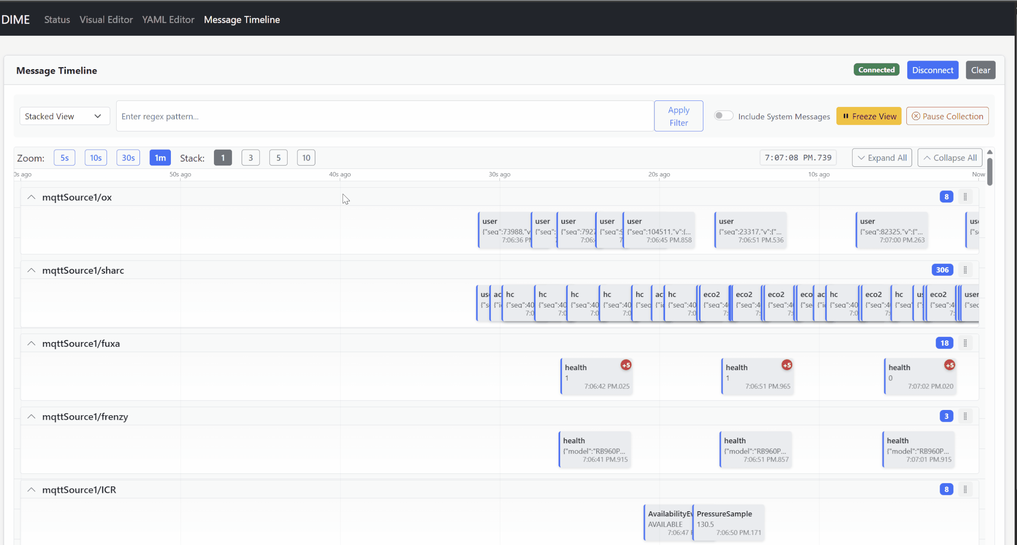This screenshot has height=545, width=1017.
Task: Click Freeze View button
Action: (x=869, y=116)
